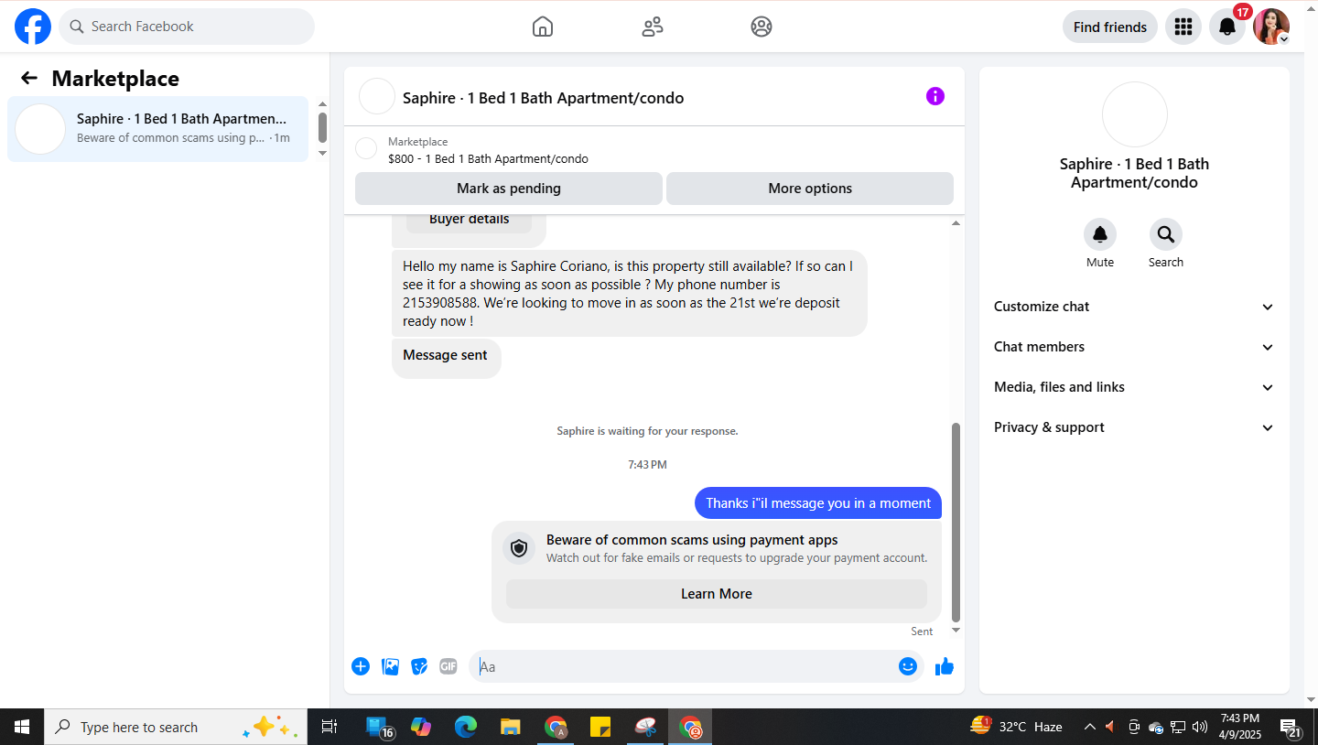1318x745 pixels.
Task: Choose a sticker in the composer
Action: point(419,666)
